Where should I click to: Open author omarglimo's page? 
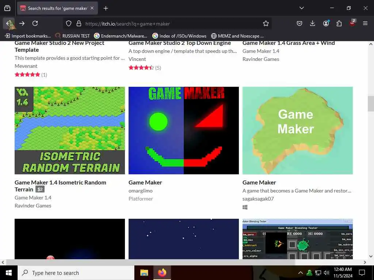click(x=141, y=191)
